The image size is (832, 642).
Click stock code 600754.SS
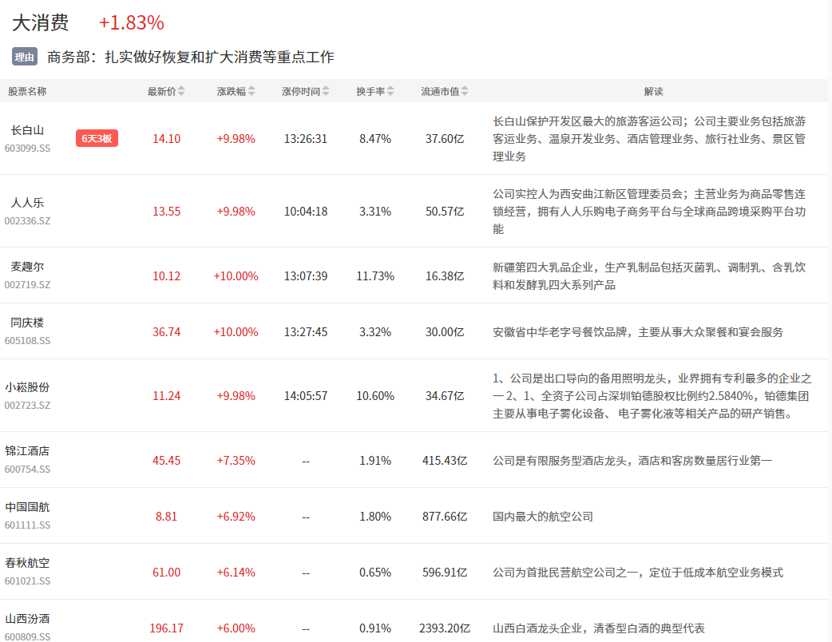click(28, 469)
